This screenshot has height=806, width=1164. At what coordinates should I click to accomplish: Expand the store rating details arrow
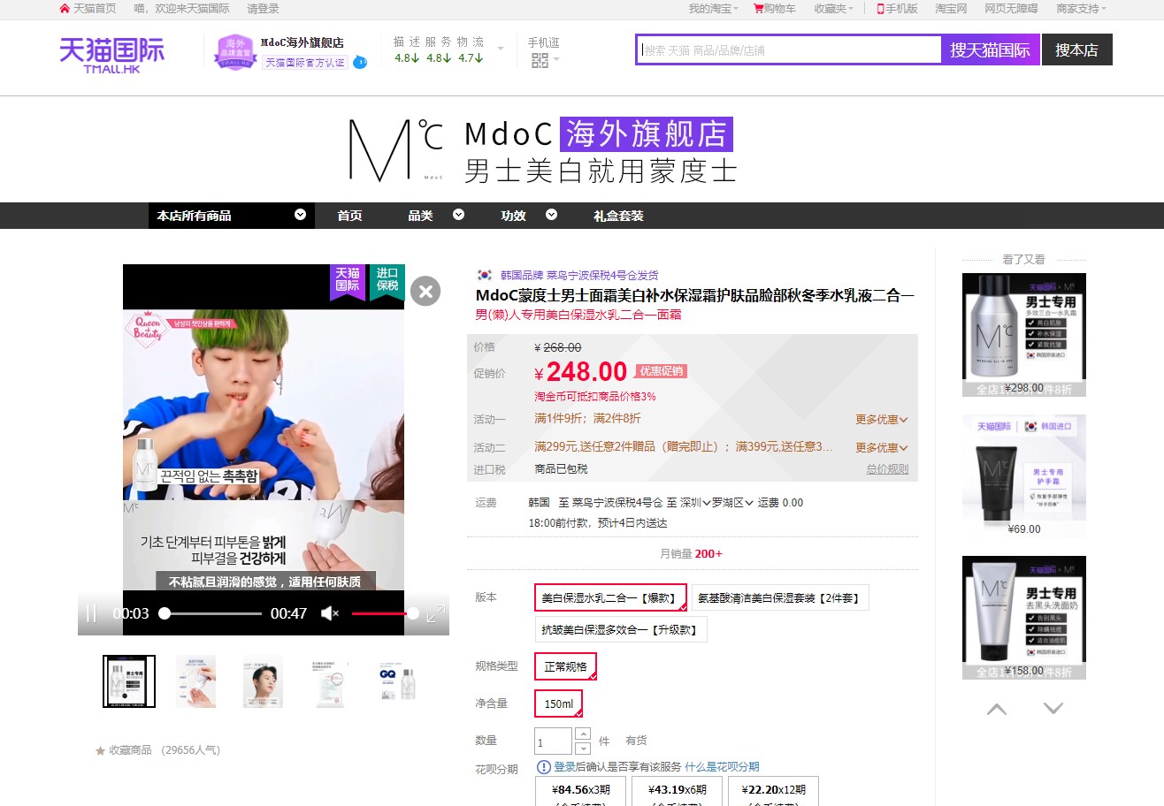pos(501,48)
